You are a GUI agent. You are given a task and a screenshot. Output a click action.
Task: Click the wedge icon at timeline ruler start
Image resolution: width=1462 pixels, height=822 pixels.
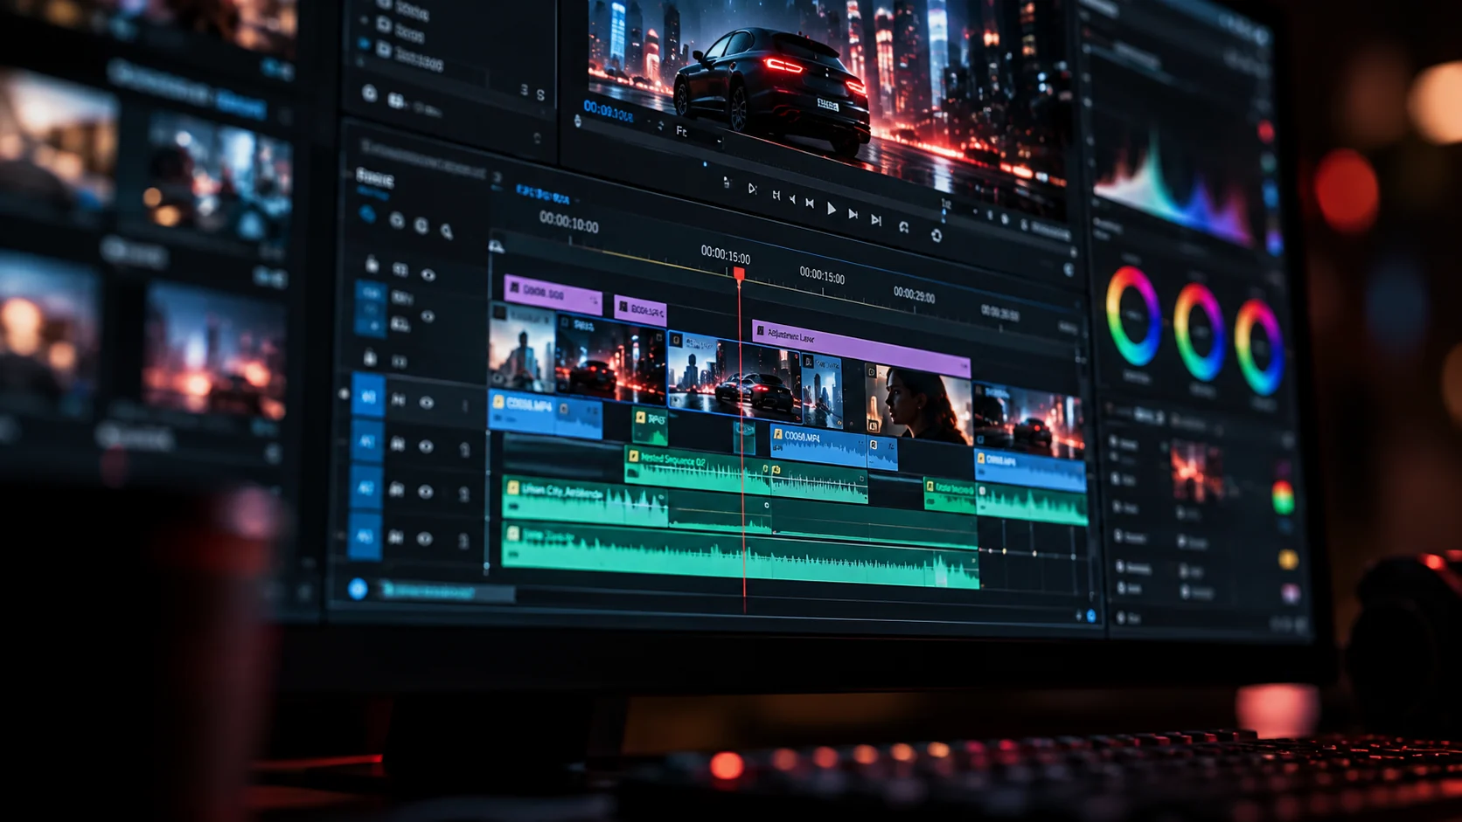(496, 245)
